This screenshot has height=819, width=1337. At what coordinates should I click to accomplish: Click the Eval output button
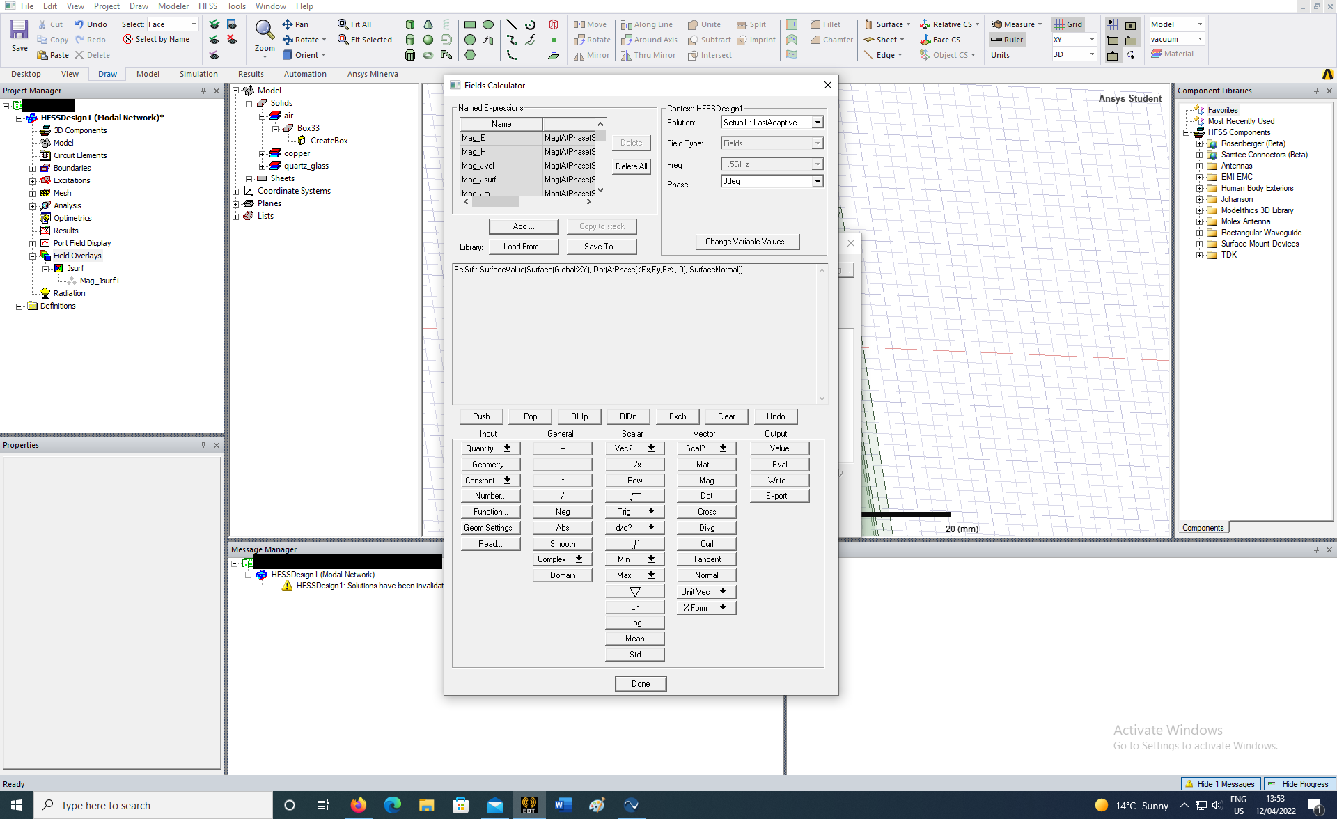click(x=779, y=465)
